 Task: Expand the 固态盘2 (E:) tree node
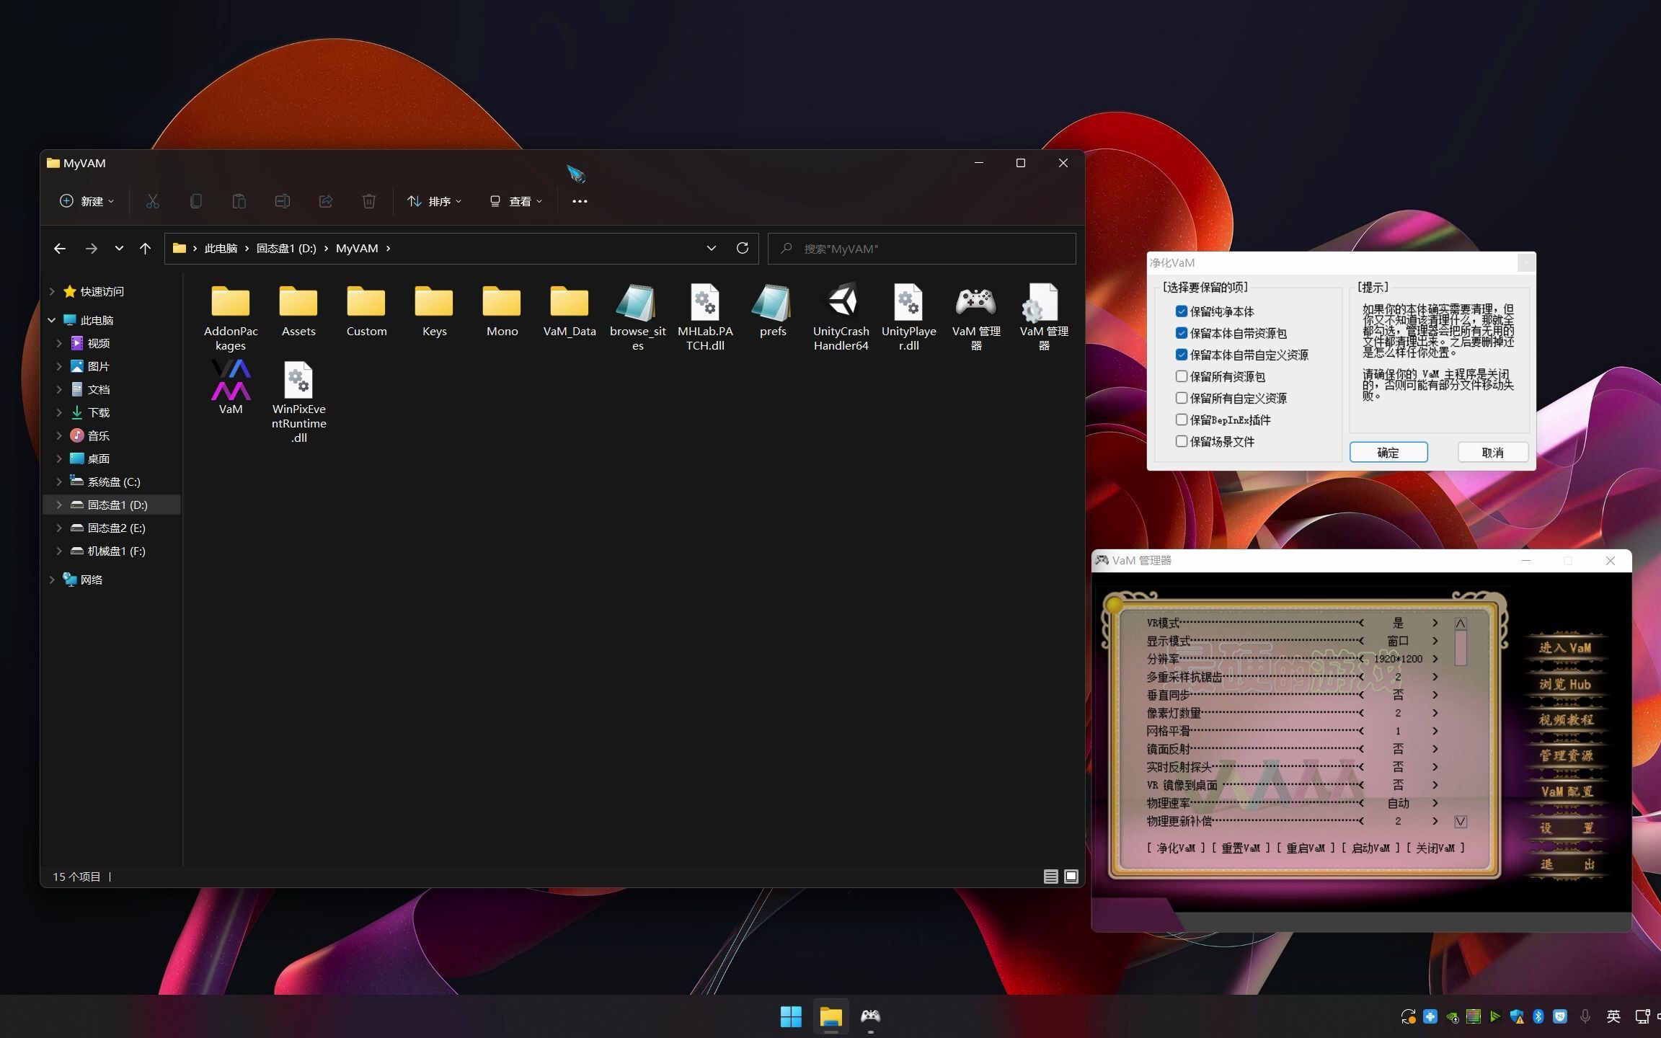tap(59, 528)
